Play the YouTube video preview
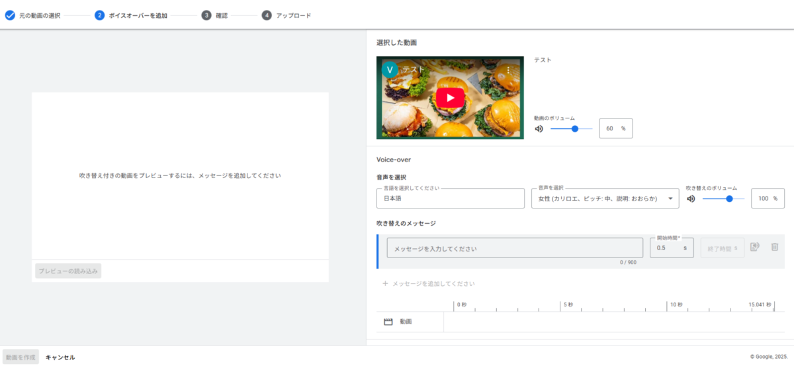Viewport: 794px width, 368px height. click(x=450, y=98)
